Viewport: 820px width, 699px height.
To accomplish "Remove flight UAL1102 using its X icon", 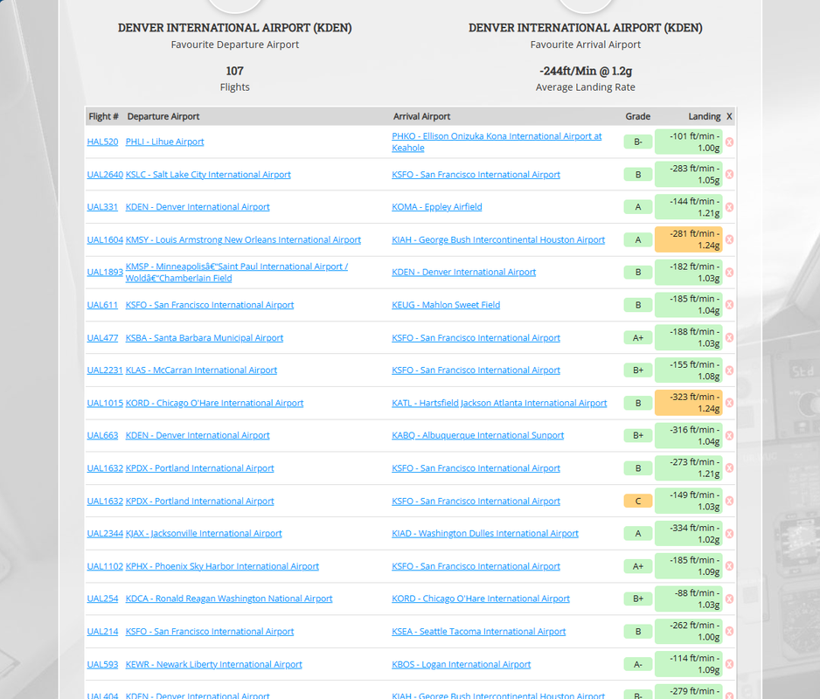I will coord(729,566).
